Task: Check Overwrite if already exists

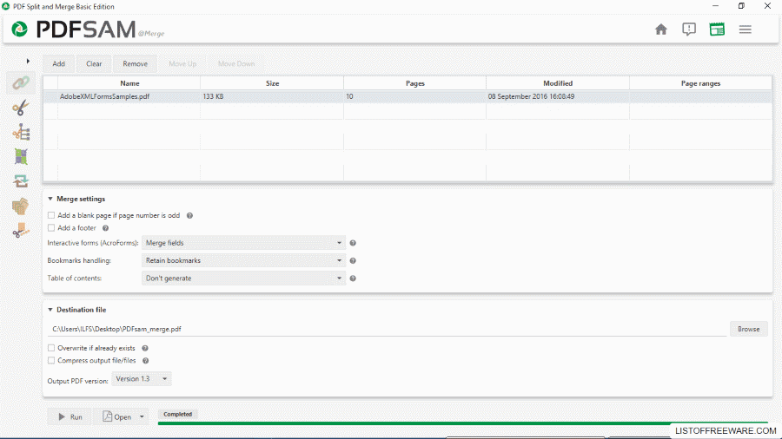Action: 51,348
